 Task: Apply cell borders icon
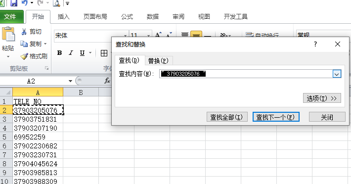[104, 53]
